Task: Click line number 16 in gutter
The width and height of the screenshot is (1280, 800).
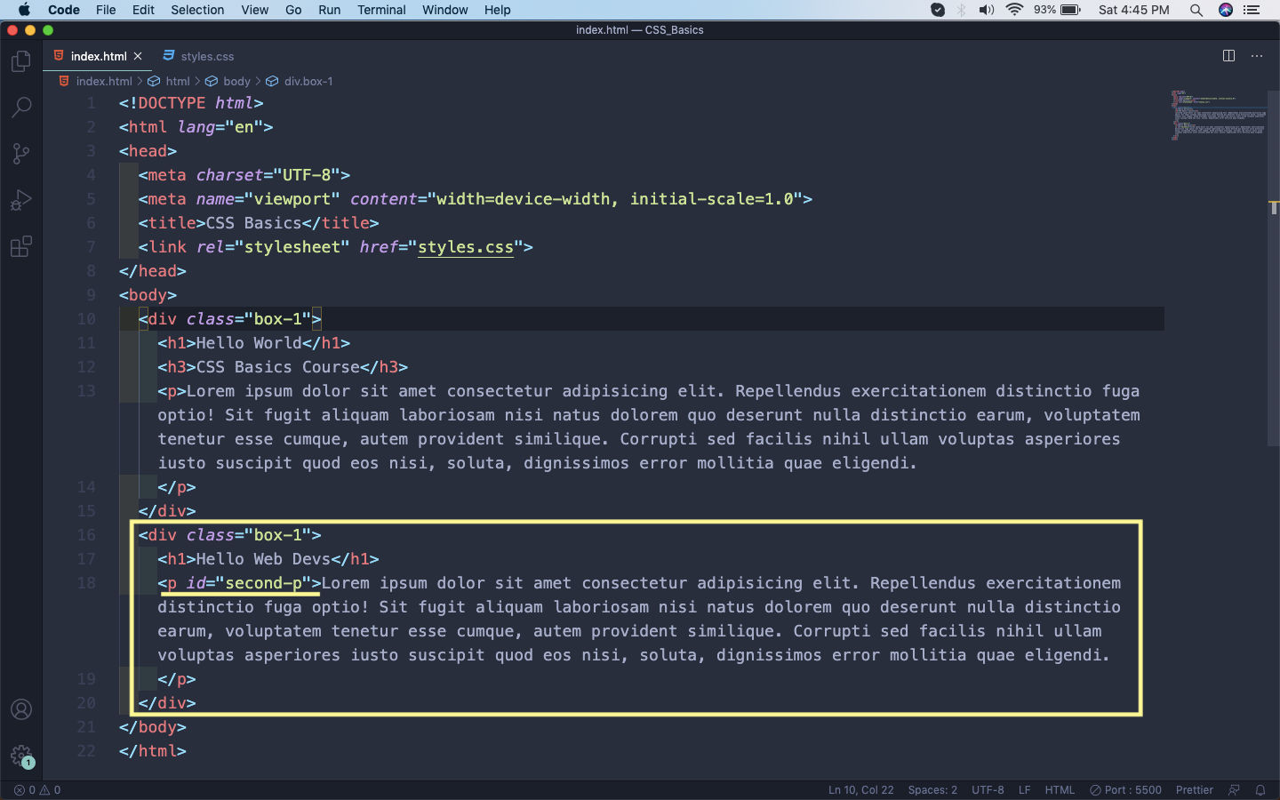Action: click(x=86, y=535)
